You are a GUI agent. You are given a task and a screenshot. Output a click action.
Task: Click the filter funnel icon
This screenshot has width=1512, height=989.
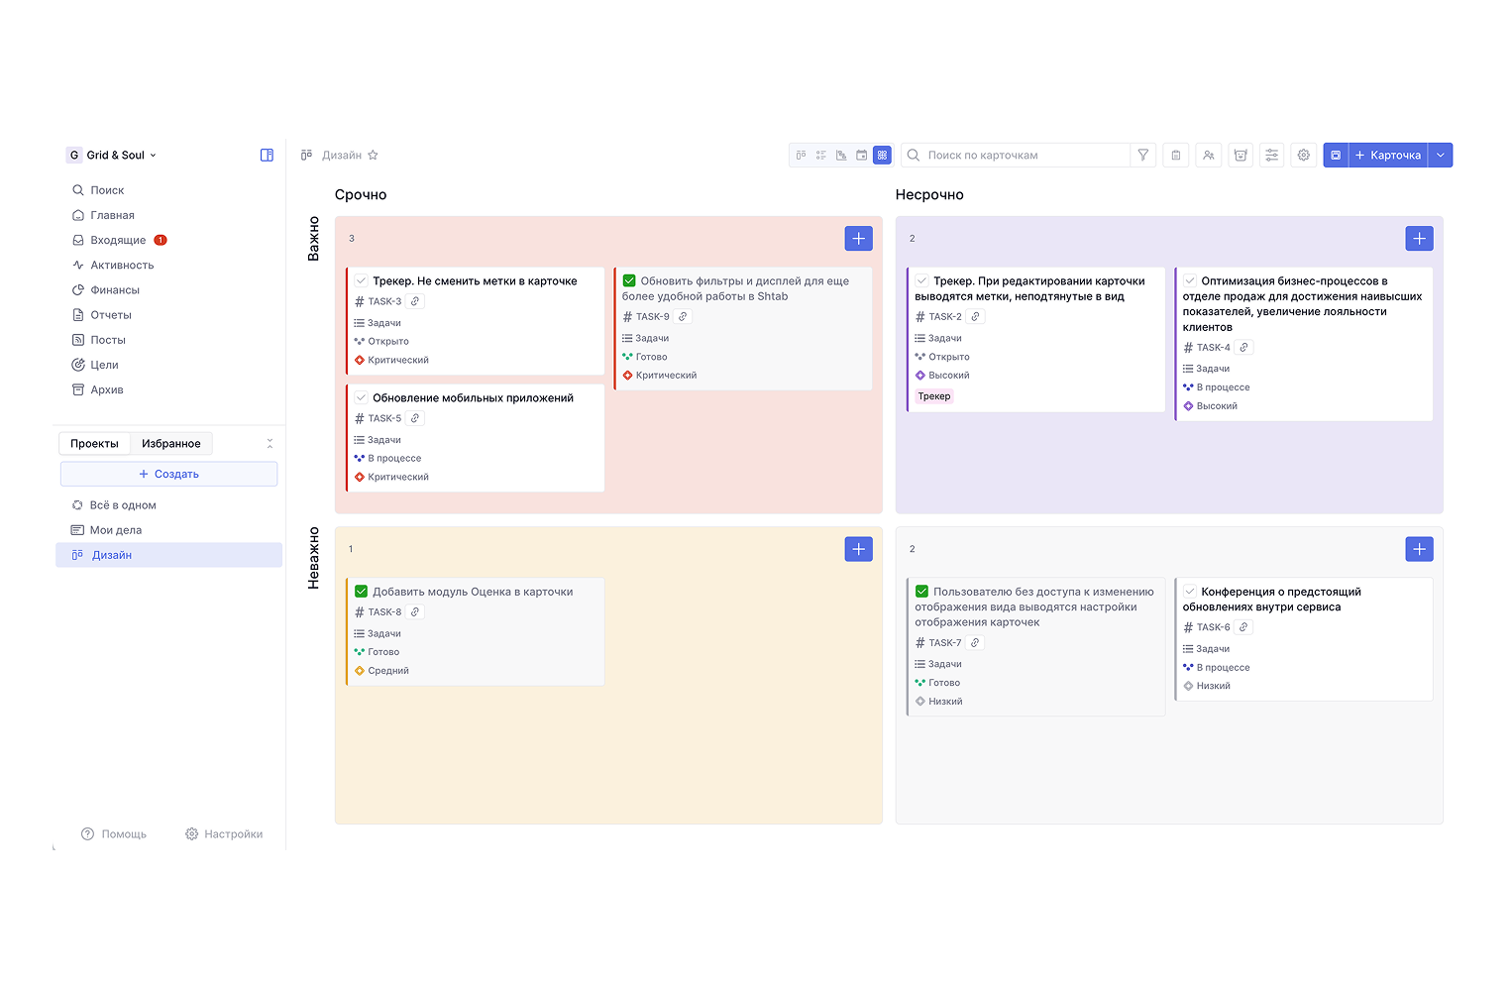click(1143, 156)
